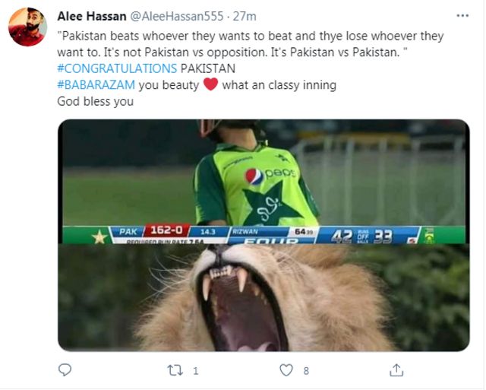Open Alee Hassan's profile picture
This screenshot has width=486, height=390.
pyautogui.click(x=27, y=27)
